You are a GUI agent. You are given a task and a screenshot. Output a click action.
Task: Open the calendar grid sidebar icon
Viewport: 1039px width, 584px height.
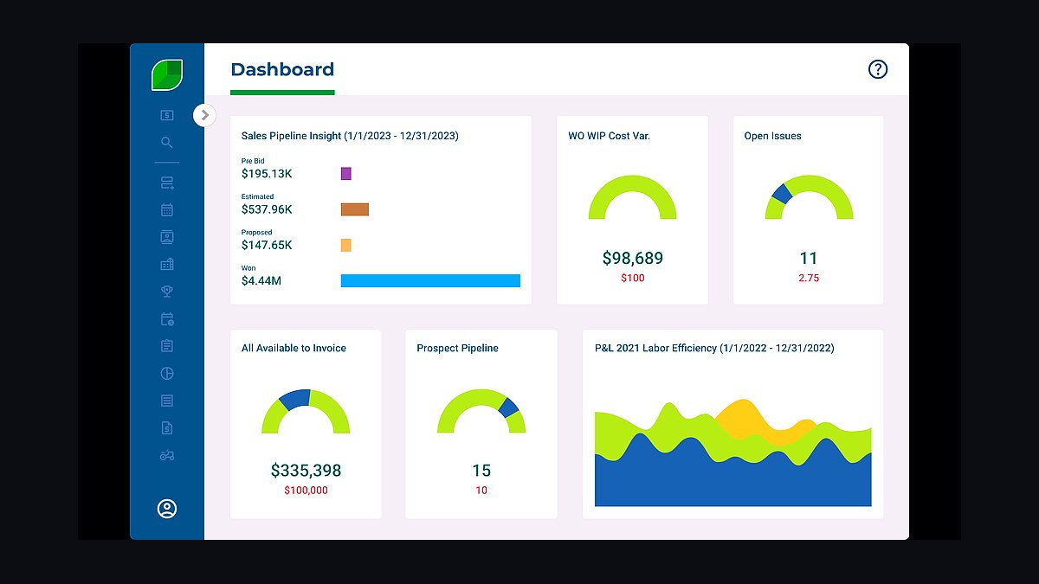pos(167,209)
